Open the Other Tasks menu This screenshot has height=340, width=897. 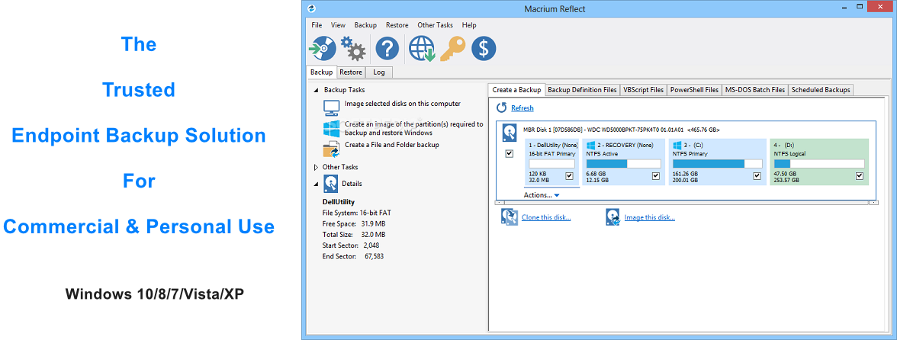[435, 25]
